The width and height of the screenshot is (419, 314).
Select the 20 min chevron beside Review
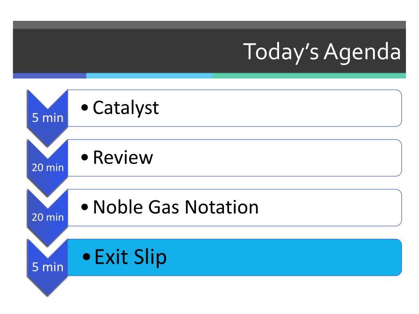click(x=47, y=167)
